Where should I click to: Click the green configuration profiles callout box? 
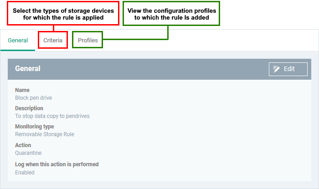(171, 13)
